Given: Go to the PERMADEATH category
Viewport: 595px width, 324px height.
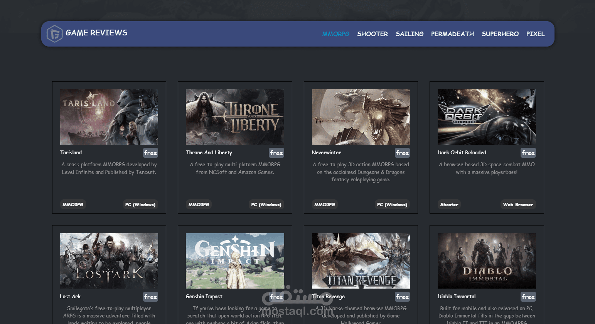Looking at the screenshot, I should pos(452,34).
